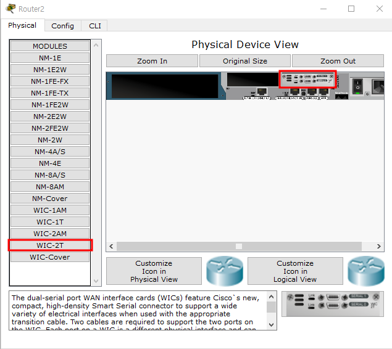Select the NM-1E2W module
This screenshot has height=349, width=392.
point(50,70)
